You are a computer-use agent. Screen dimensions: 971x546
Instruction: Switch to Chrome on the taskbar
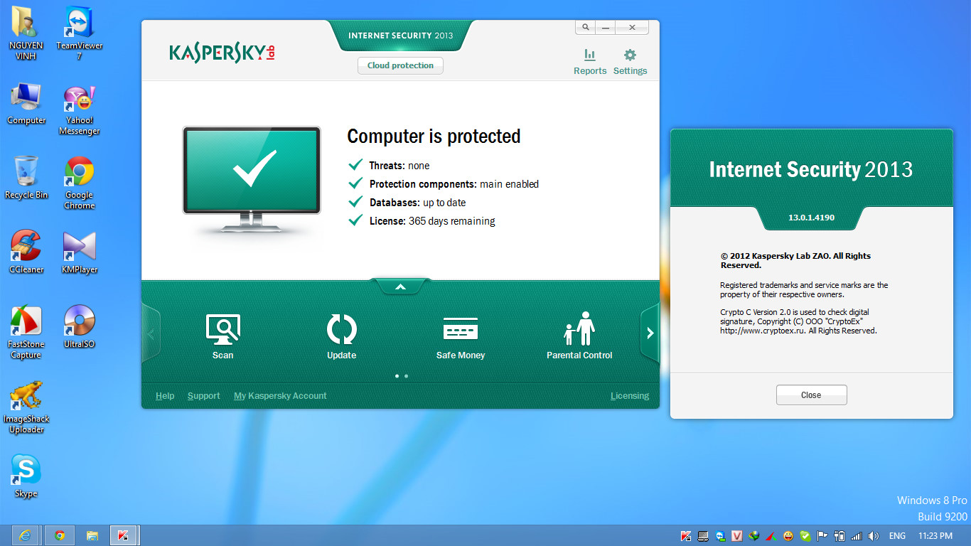pos(60,535)
